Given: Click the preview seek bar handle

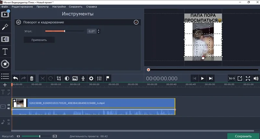Looking at the screenshot, I should pos(149,70).
